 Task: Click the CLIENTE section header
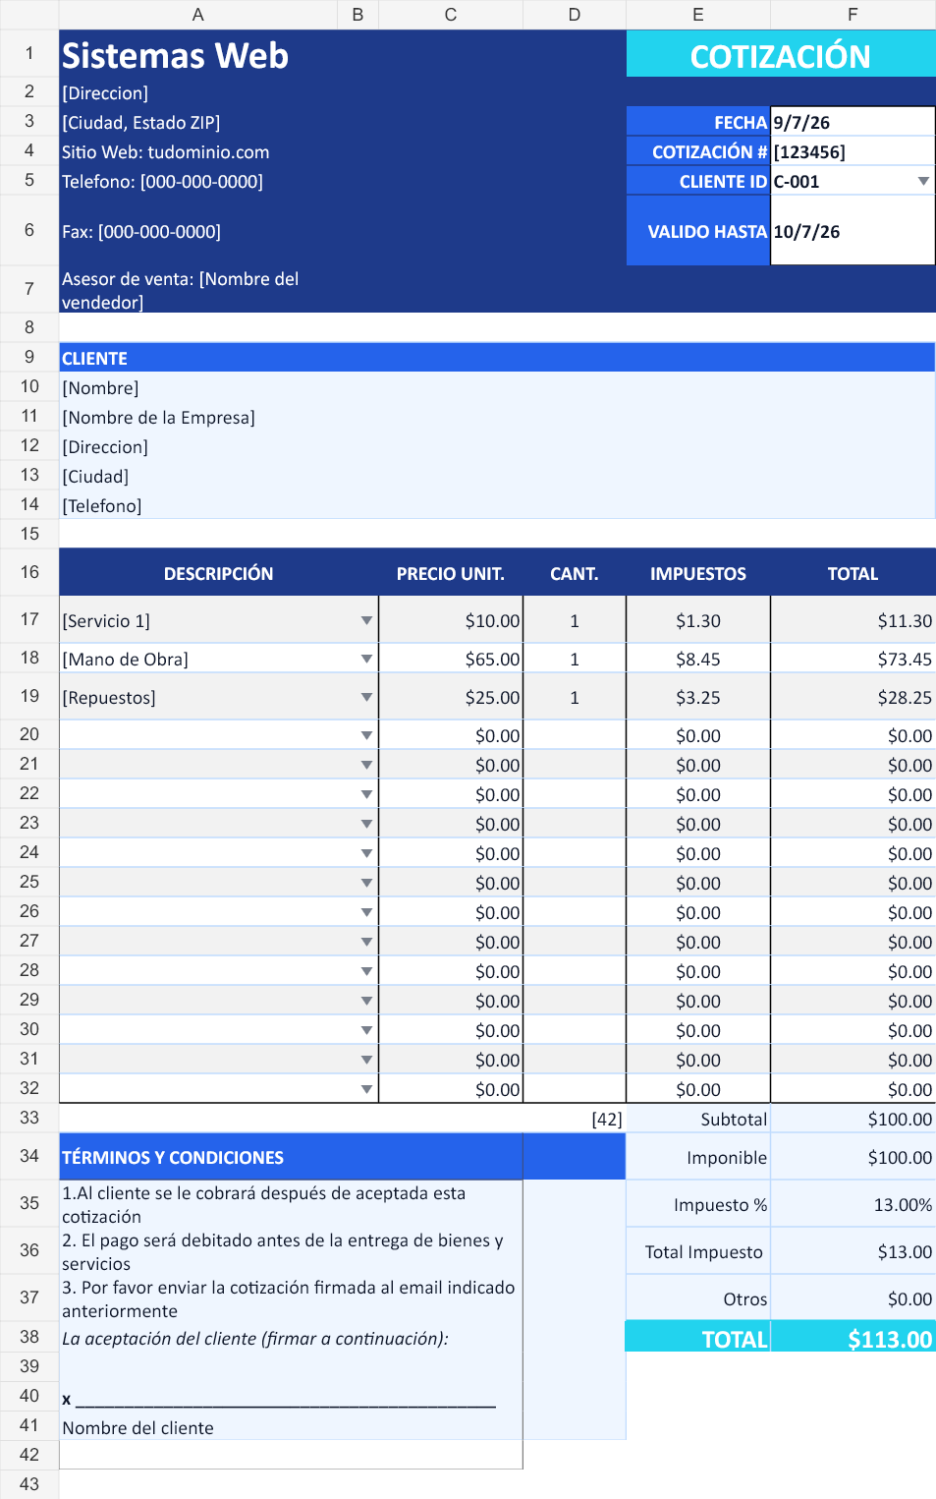497,358
